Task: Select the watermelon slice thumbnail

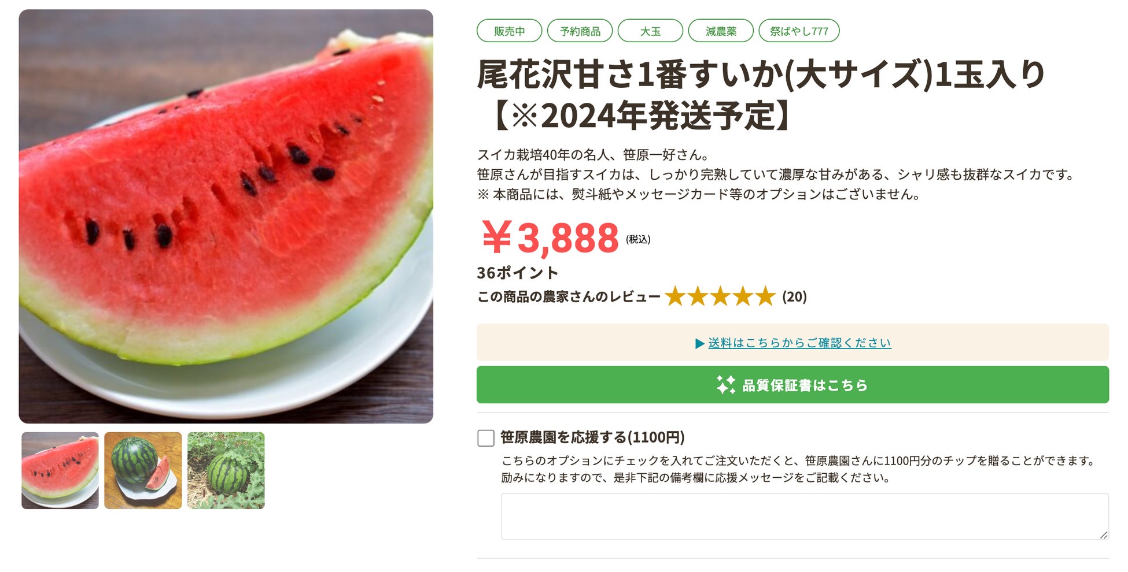Action: click(x=60, y=470)
